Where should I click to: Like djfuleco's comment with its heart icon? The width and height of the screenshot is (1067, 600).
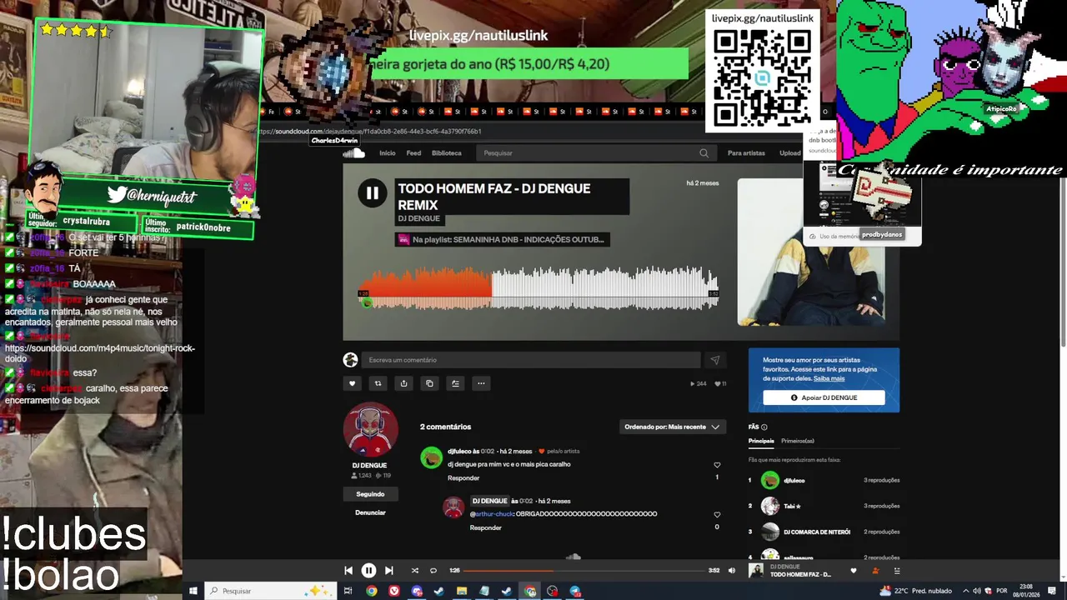(717, 465)
